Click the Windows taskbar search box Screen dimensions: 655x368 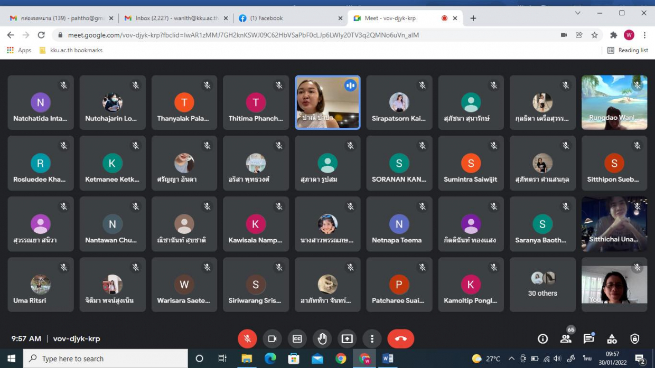[x=106, y=358]
